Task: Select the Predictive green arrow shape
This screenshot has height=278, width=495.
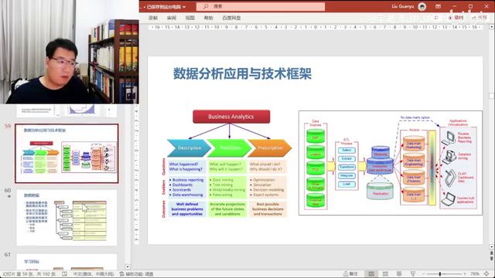Action: click(x=230, y=147)
